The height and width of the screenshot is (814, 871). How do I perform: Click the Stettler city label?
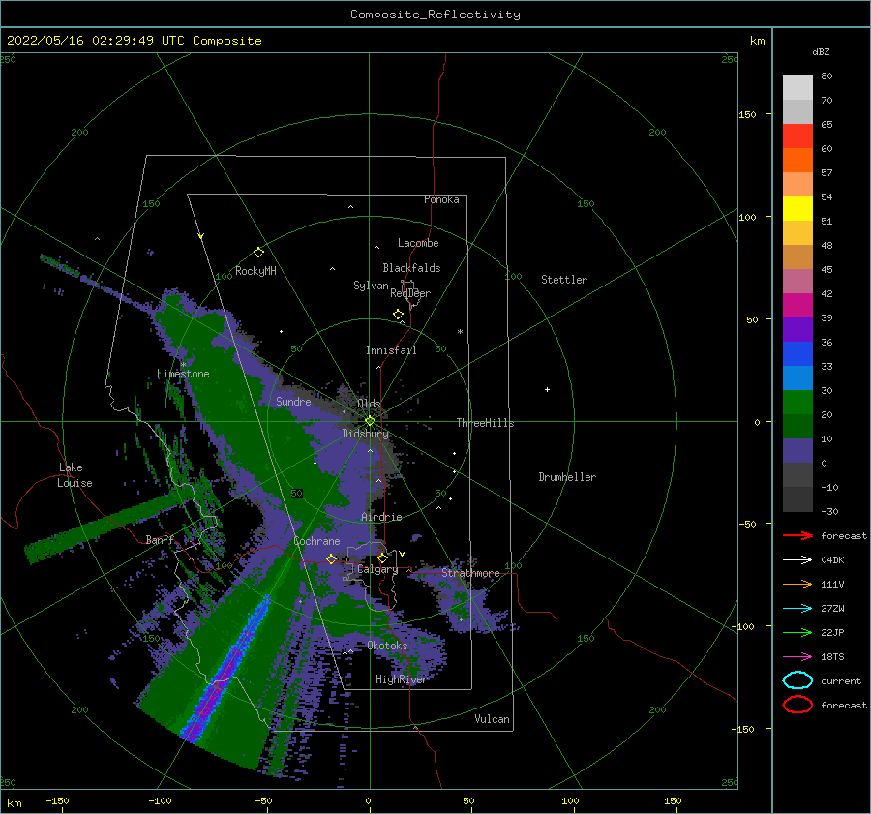(564, 280)
